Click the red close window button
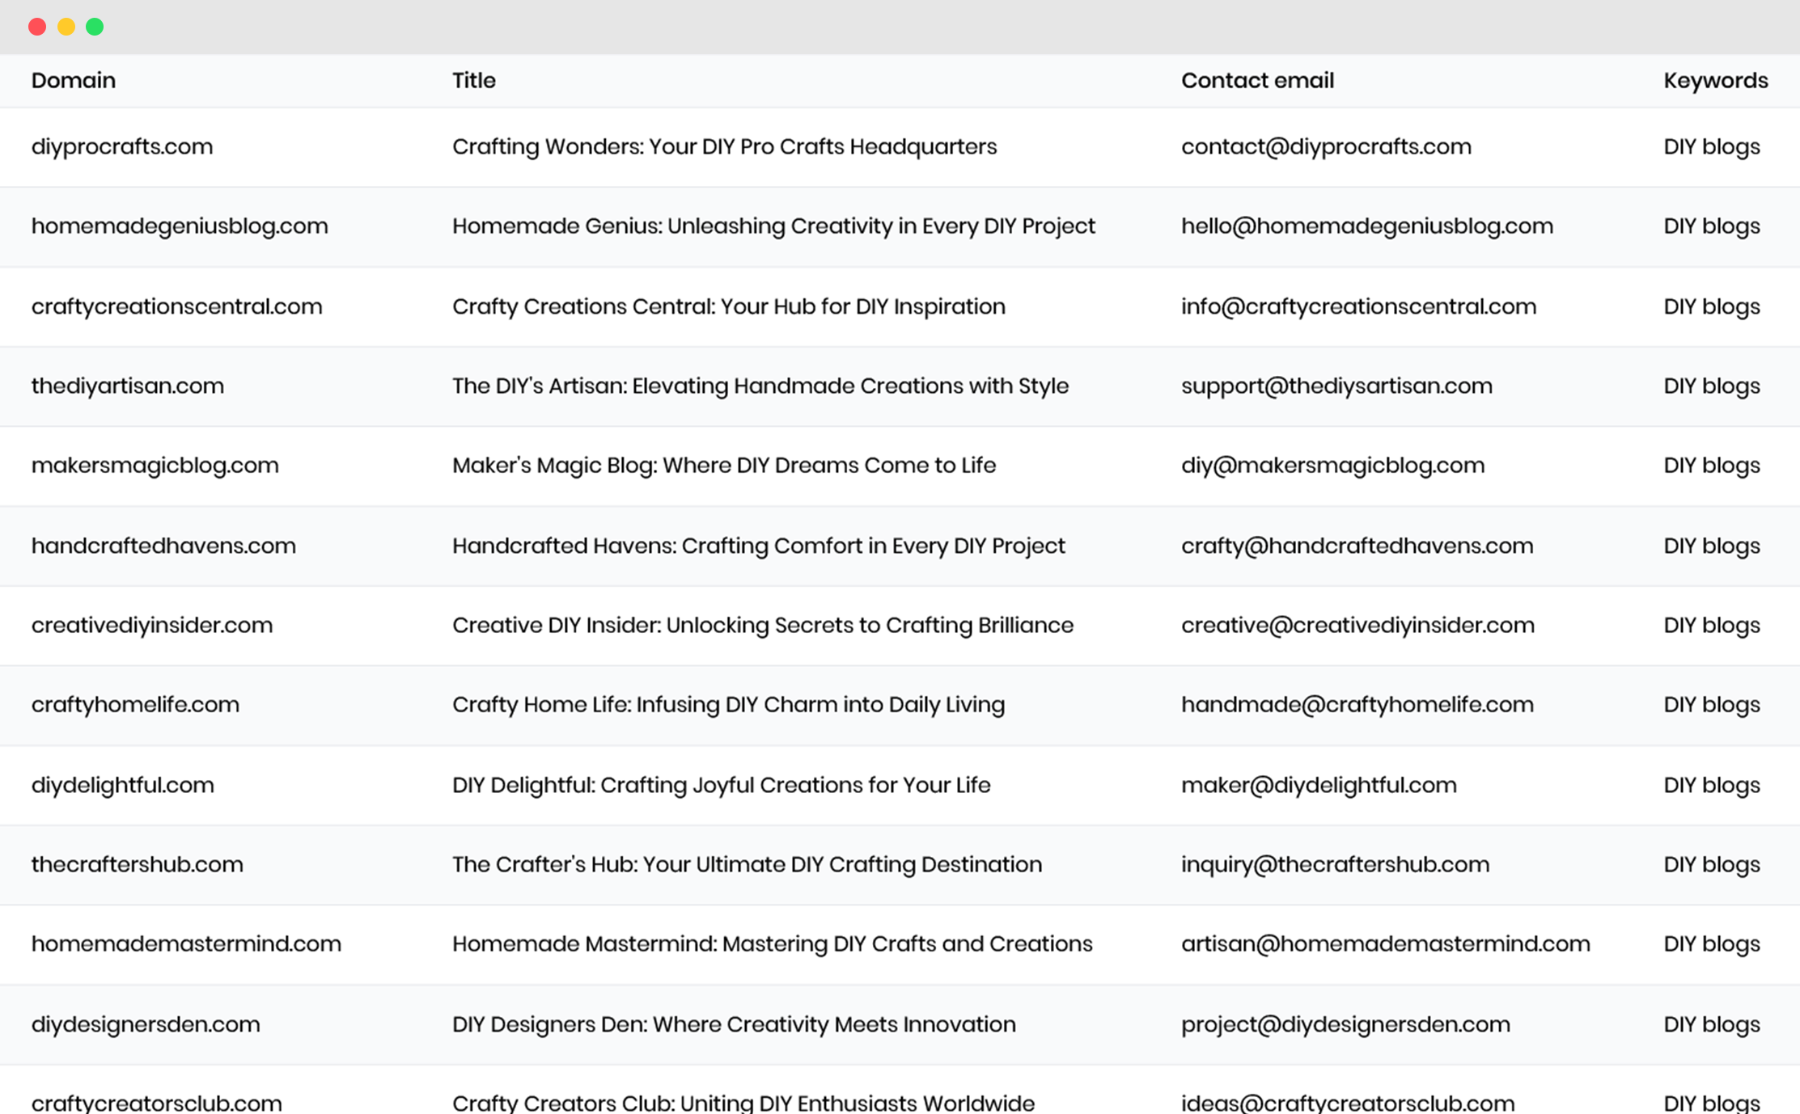Image resolution: width=1800 pixels, height=1114 pixels. (x=37, y=27)
